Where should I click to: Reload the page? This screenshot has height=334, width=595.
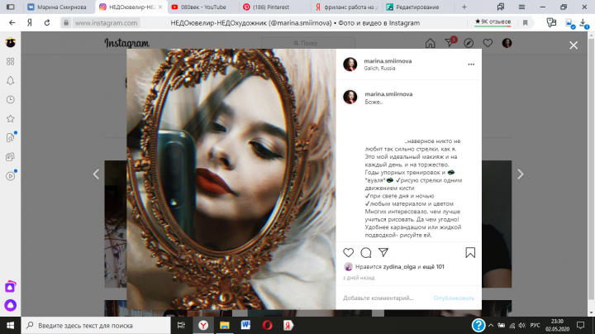[47, 23]
